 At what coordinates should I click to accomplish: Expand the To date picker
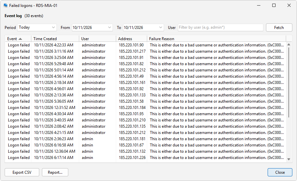[x=160, y=27]
